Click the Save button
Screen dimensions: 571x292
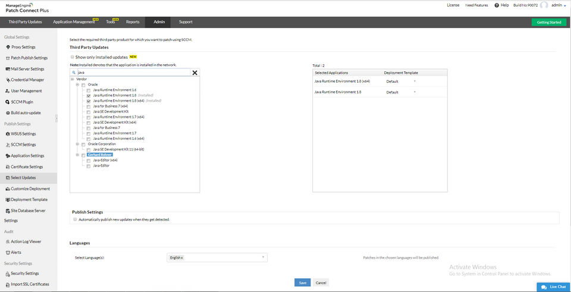(x=302, y=282)
